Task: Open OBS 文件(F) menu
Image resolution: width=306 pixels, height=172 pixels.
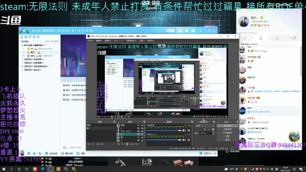Action: (x=90, y=41)
